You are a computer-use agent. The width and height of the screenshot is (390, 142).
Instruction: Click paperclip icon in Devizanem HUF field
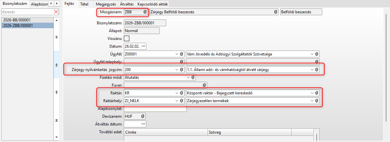point(143,116)
